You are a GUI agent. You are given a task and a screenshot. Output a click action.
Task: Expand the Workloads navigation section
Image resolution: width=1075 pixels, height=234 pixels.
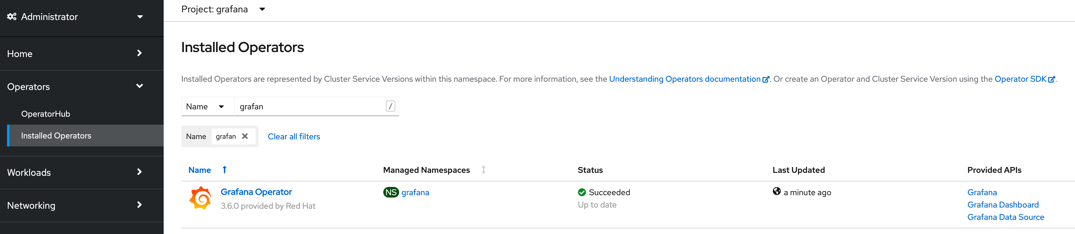click(x=82, y=172)
